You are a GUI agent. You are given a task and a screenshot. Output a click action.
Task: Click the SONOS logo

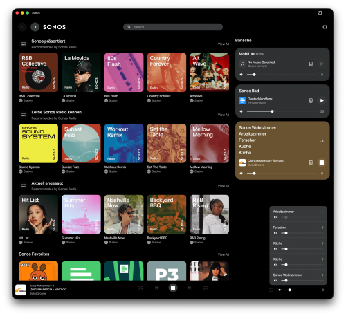55,27
